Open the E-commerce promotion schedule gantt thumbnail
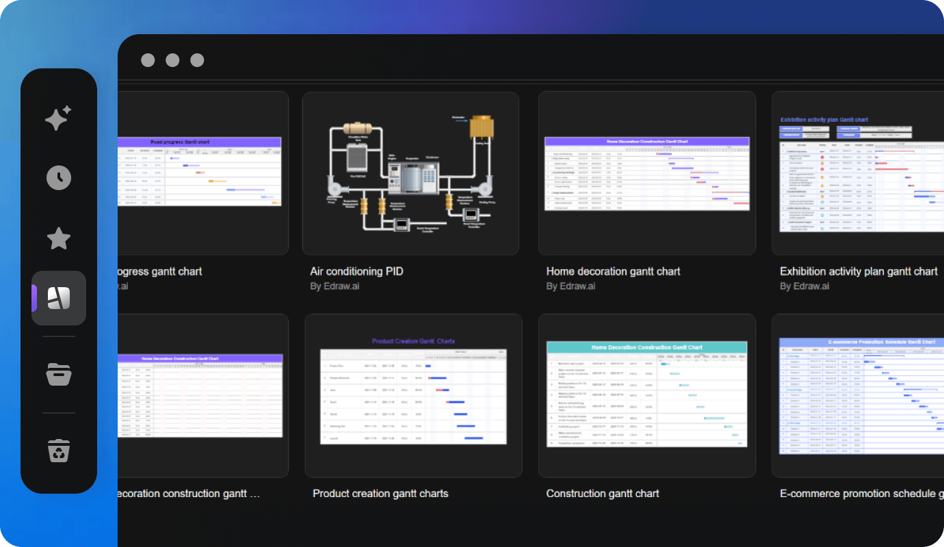 point(858,396)
